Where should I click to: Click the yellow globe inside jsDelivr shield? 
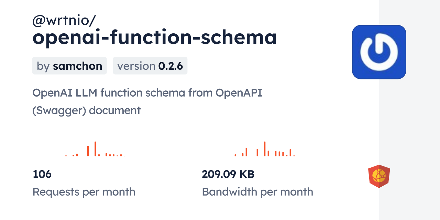pos(379,176)
